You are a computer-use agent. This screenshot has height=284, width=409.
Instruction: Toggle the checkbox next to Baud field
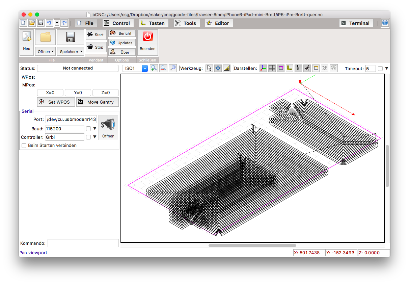tap(88, 128)
